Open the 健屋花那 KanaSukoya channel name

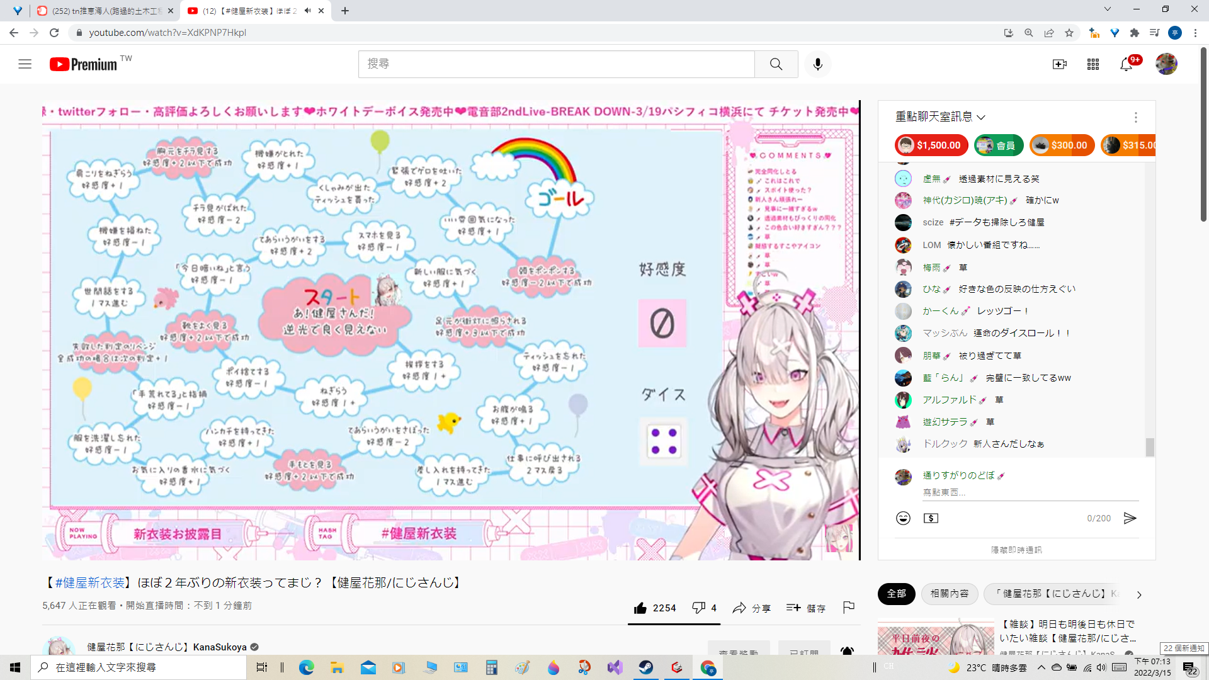(x=166, y=647)
